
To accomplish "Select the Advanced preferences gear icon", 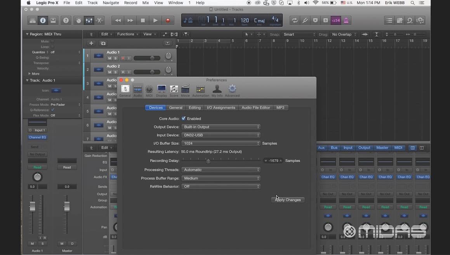I will click(232, 91).
